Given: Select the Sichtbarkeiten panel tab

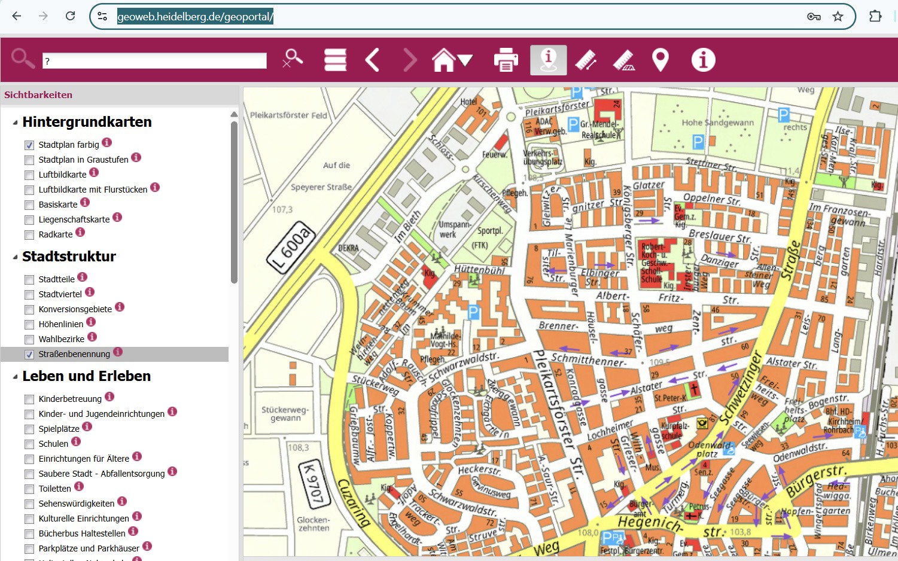Looking at the screenshot, I should click(x=38, y=95).
